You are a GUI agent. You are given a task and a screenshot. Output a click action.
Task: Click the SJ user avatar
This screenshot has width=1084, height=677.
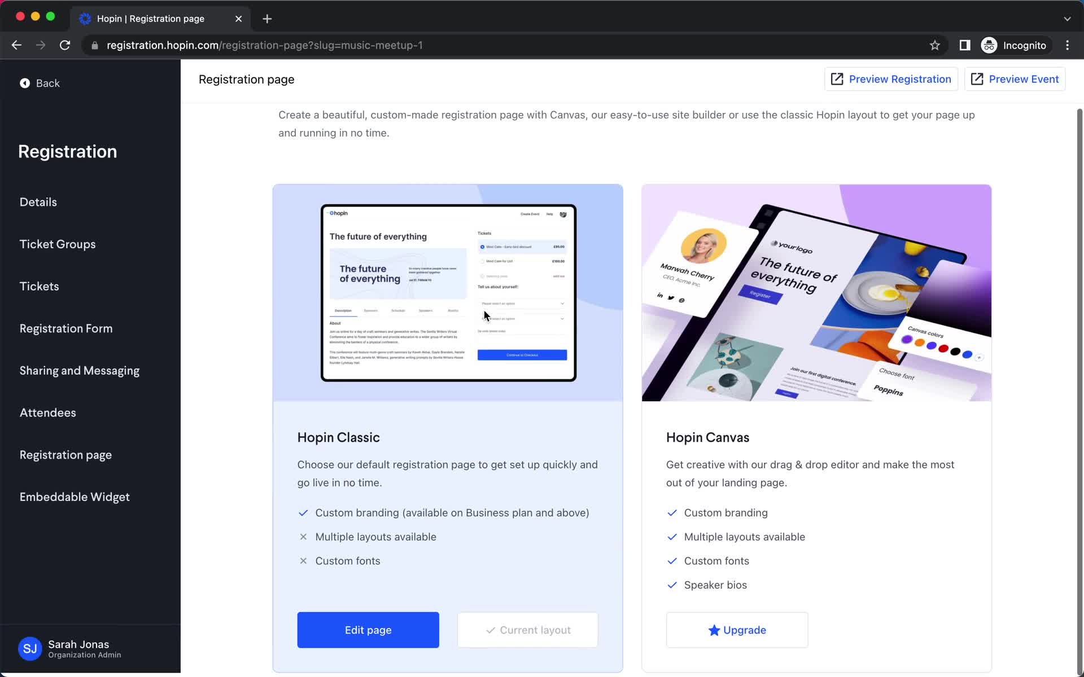coord(30,649)
